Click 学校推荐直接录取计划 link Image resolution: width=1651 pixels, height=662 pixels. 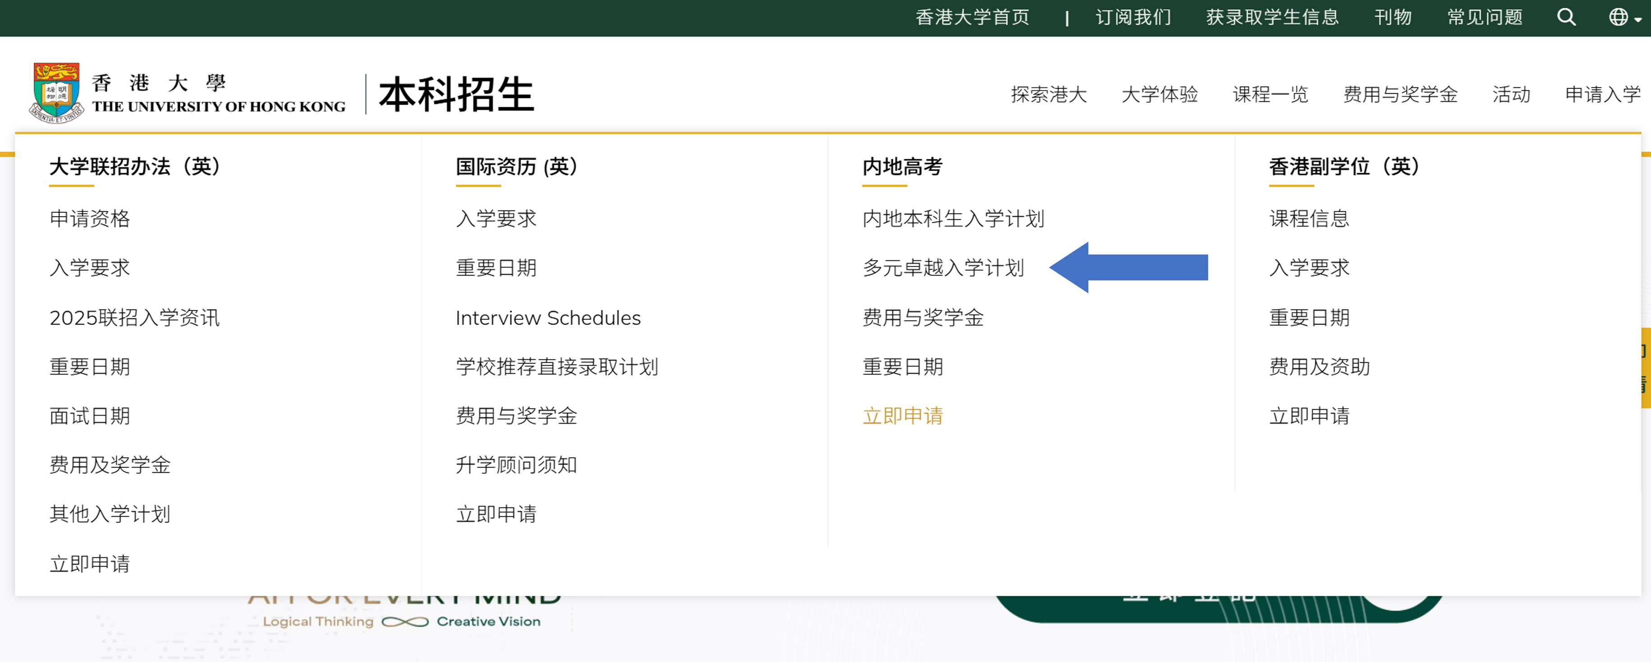(x=556, y=367)
